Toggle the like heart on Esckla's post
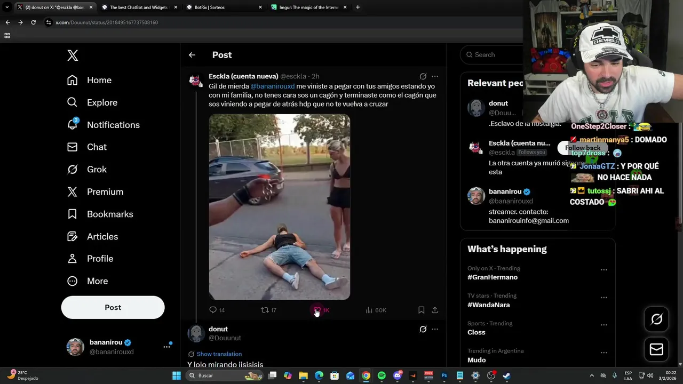The height and width of the screenshot is (384, 683). click(317, 310)
